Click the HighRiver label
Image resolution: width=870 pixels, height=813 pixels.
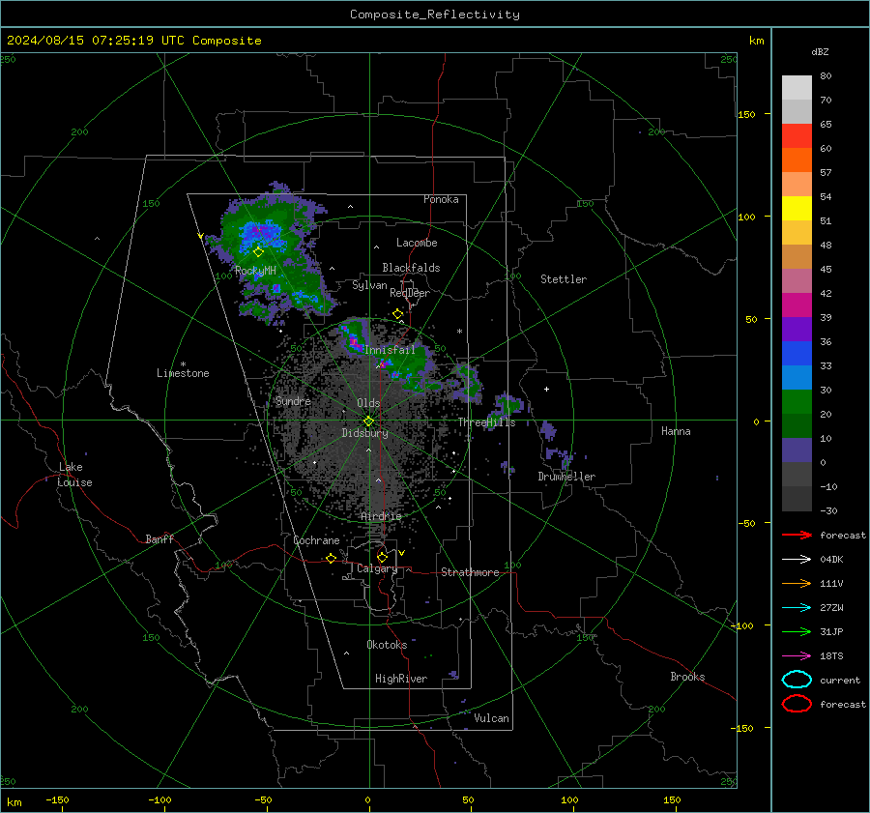tap(401, 679)
